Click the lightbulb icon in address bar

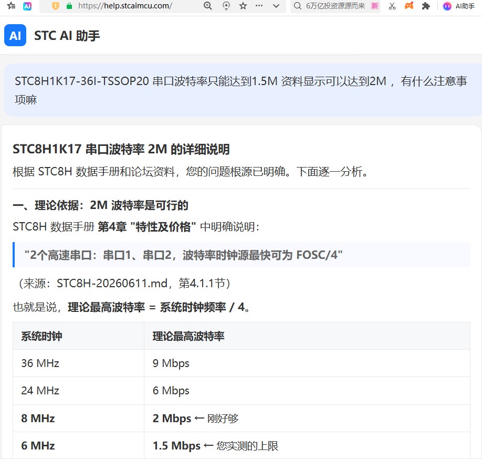coord(226,6)
